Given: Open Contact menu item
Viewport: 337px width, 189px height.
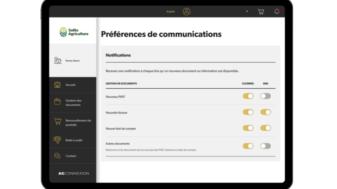Looking at the screenshot, I should [73, 156].
